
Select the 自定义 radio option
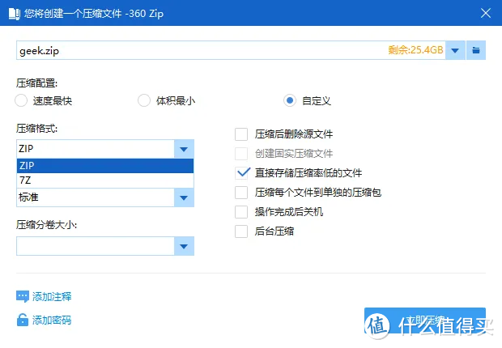click(290, 100)
